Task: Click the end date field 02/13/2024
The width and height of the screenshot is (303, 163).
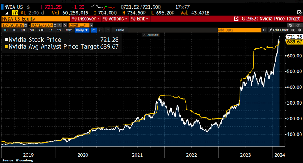Action: tap(42, 26)
